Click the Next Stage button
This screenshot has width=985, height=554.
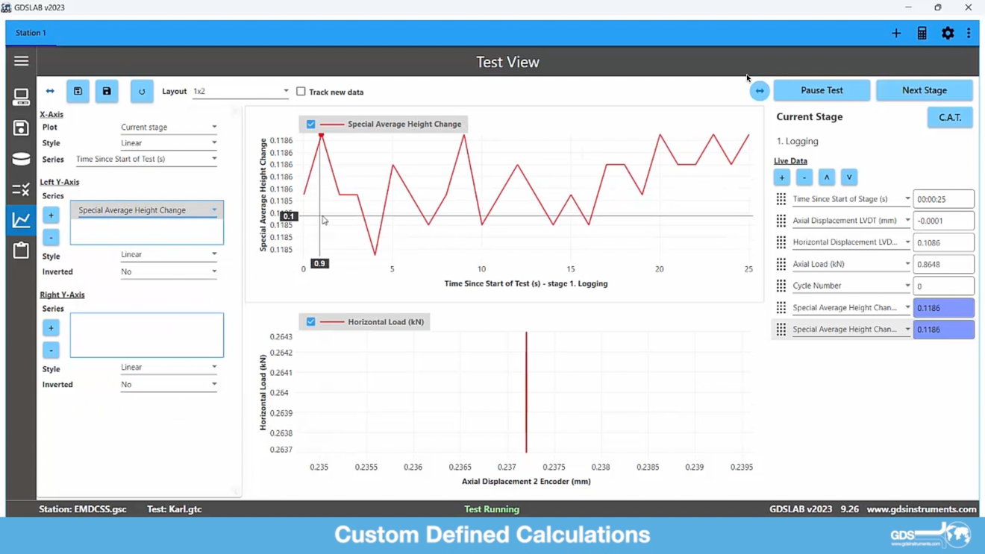[x=924, y=90]
